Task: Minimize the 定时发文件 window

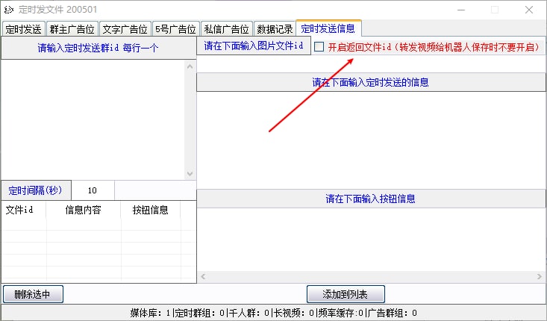Action: [x=461, y=10]
